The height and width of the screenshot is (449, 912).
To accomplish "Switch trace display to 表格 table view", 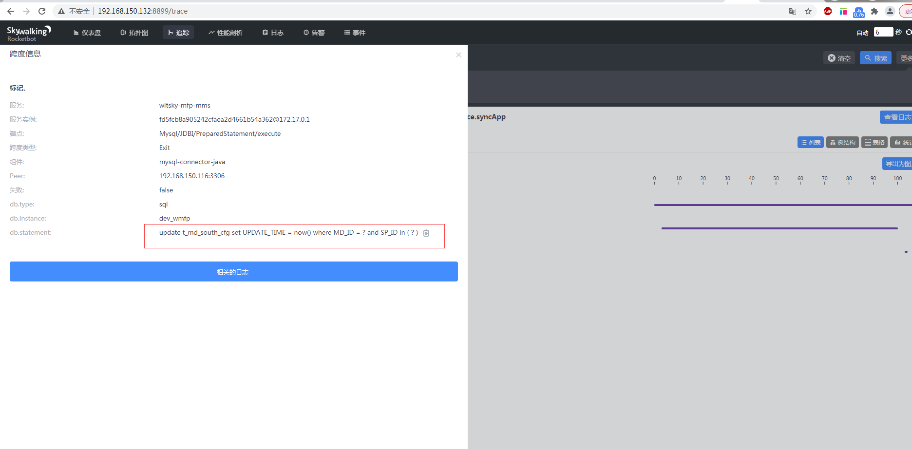I will (x=874, y=142).
